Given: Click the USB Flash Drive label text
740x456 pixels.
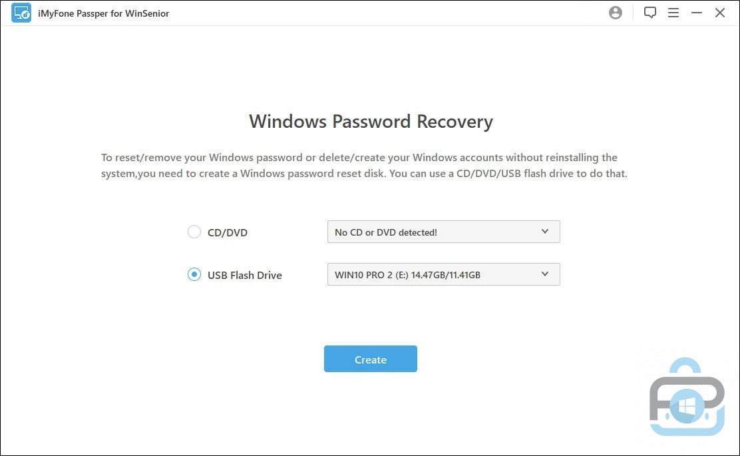Looking at the screenshot, I should [x=244, y=275].
